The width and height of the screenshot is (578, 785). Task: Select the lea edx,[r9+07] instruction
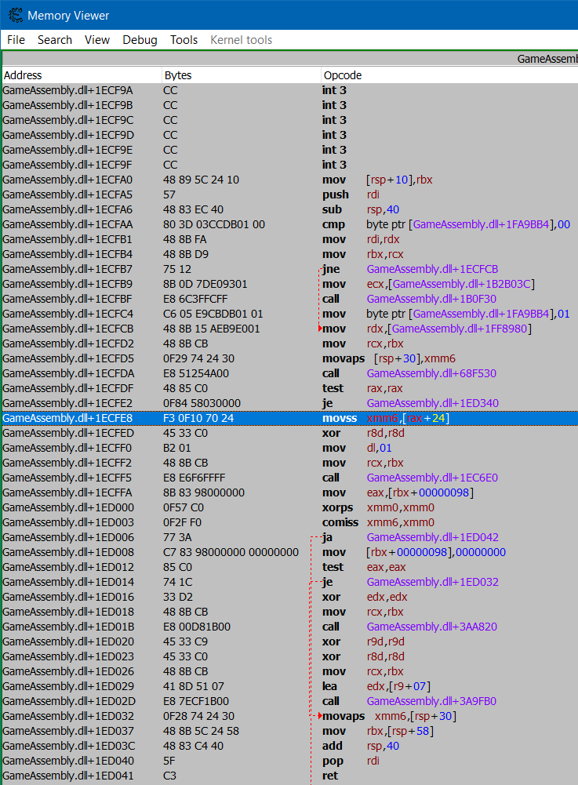click(376, 686)
